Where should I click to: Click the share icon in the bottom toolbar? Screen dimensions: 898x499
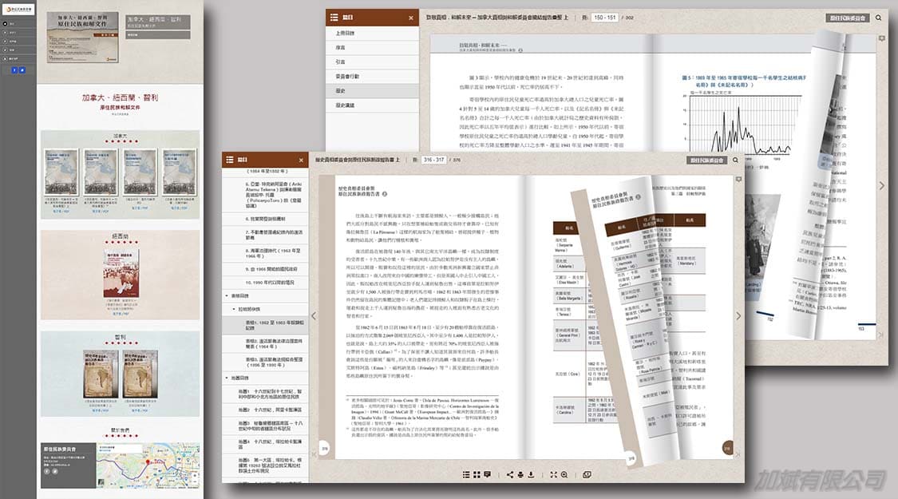[x=510, y=474]
